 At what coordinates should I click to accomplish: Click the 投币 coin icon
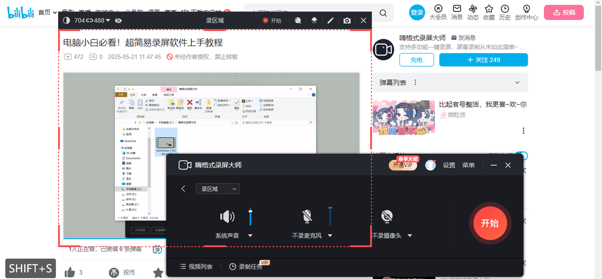coord(115,272)
